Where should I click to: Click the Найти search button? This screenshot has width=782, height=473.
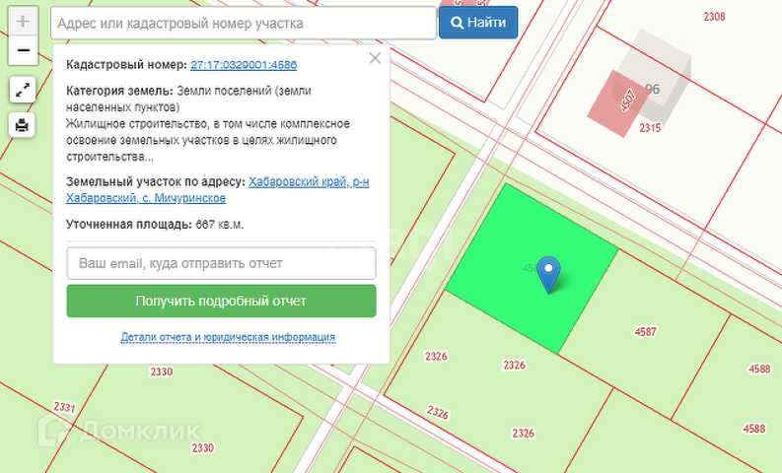point(478,23)
